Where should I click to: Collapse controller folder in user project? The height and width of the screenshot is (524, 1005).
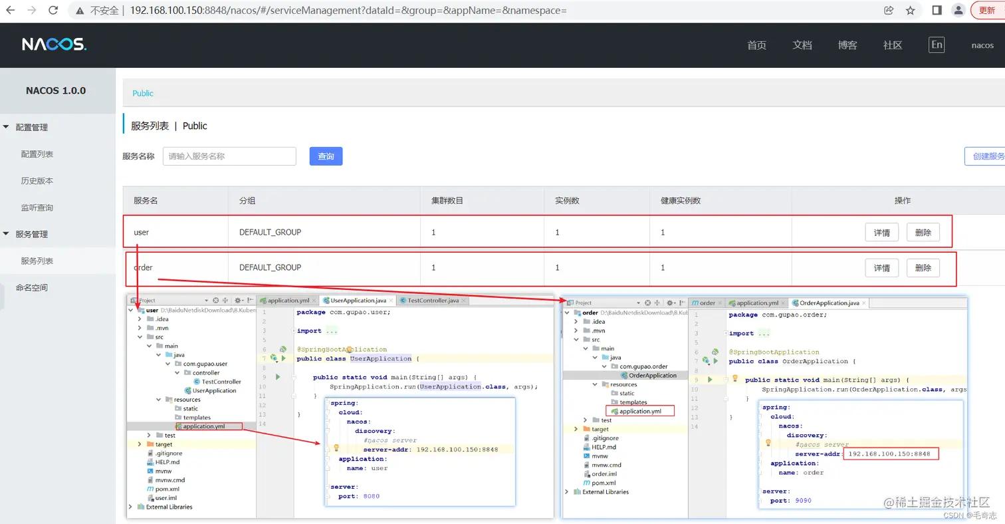pos(177,373)
